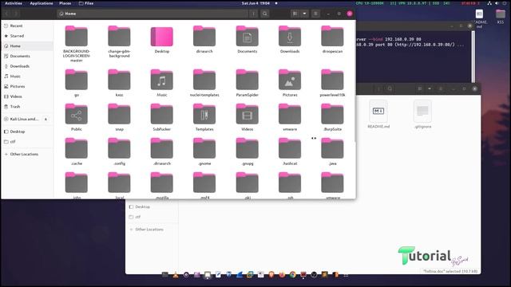Select the dirsearch folder
Image resolution: width=511 pixels, height=287 pixels.
coord(204,39)
